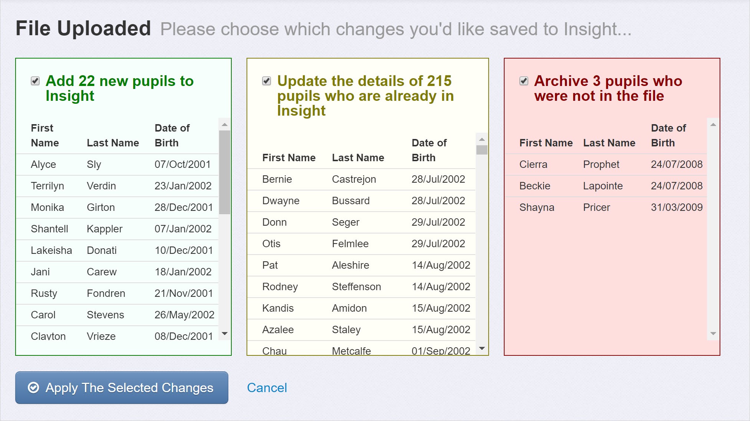Click 'First Name' header in archive table

point(546,143)
